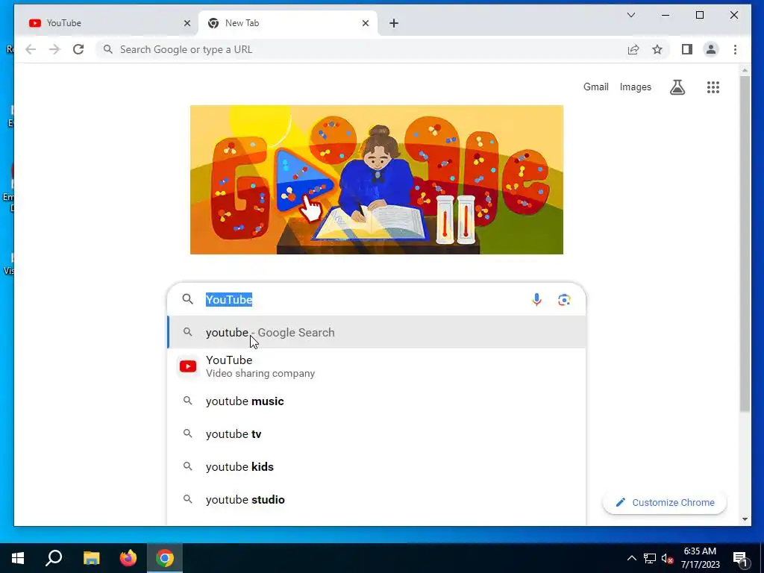Share this page icon
This screenshot has width=764, height=573.
click(x=633, y=49)
